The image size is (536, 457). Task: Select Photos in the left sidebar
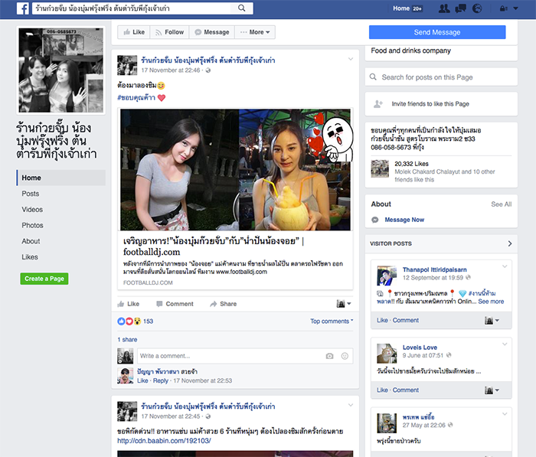click(x=32, y=225)
